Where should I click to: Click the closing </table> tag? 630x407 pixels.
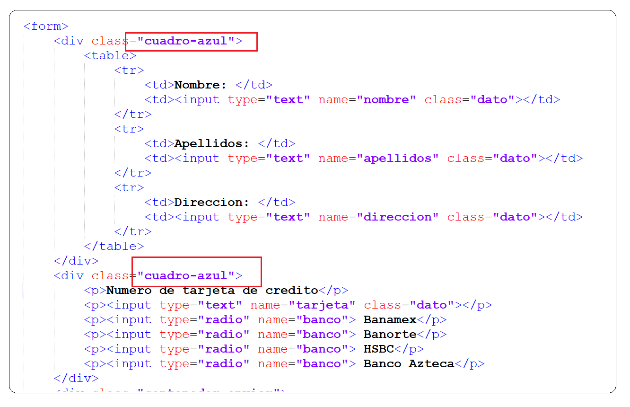pos(115,246)
